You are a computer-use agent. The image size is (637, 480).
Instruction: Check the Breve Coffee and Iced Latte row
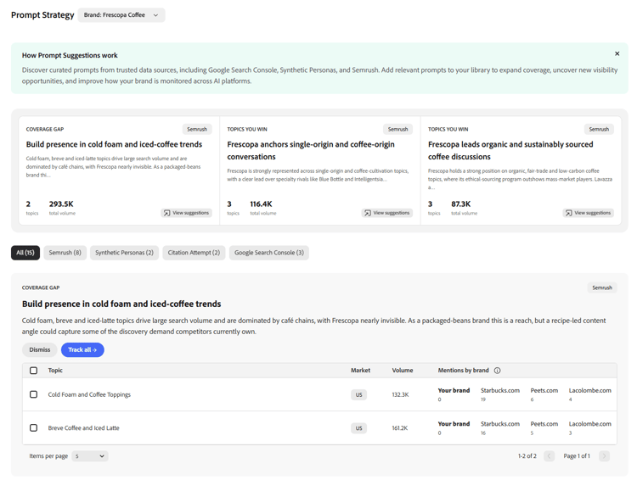click(34, 427)
